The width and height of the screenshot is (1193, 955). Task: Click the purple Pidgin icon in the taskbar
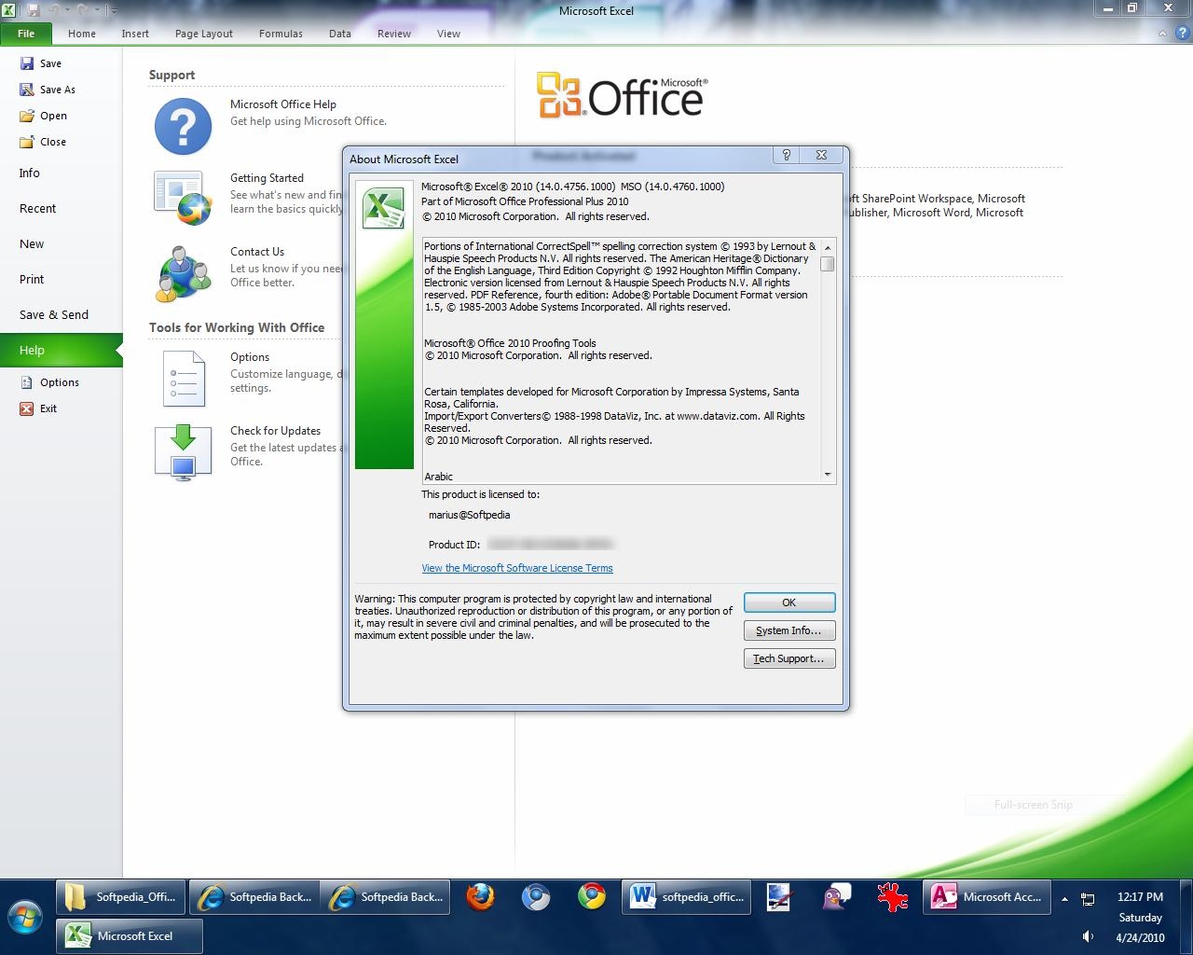836,897
